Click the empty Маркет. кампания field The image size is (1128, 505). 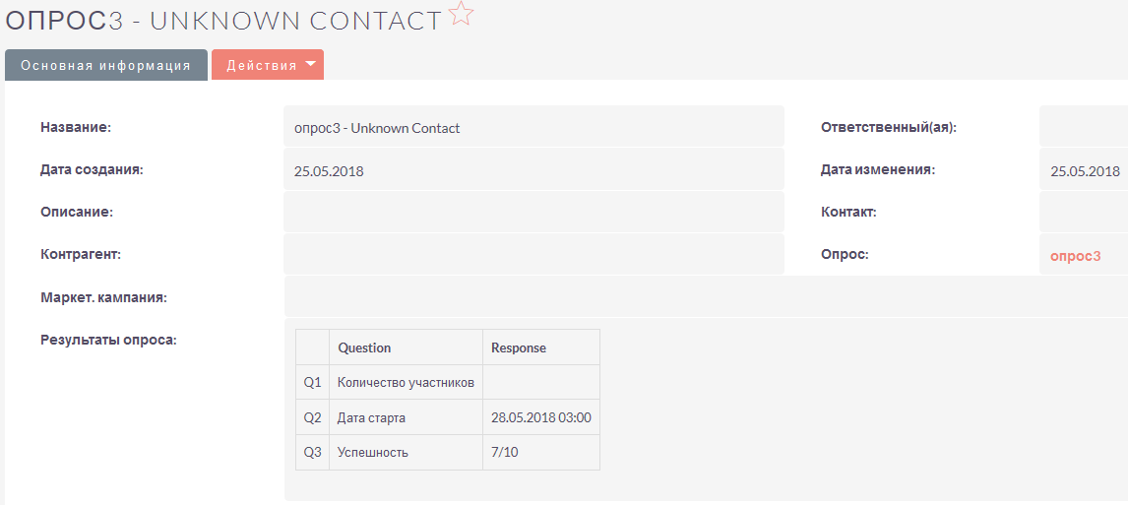click(x=689, y=297)
